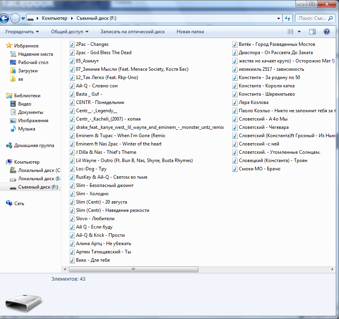Click the search magnifier icon
The width and height of the screenshot is (339, 319).
pyautogui.click(x=330, y=18)
